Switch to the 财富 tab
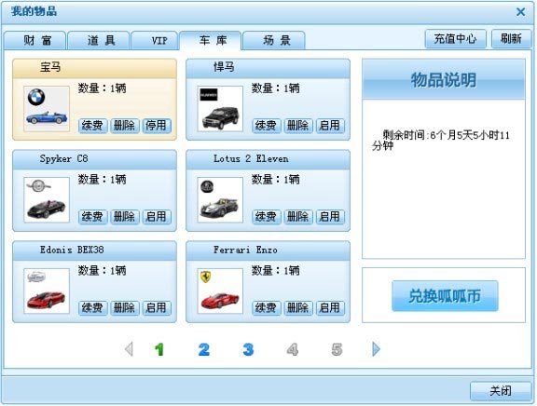537x406 pixels. coord(34,40)
